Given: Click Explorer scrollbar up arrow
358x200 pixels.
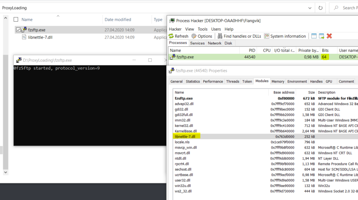Looking at the screenshot, I should pos(6,18).
